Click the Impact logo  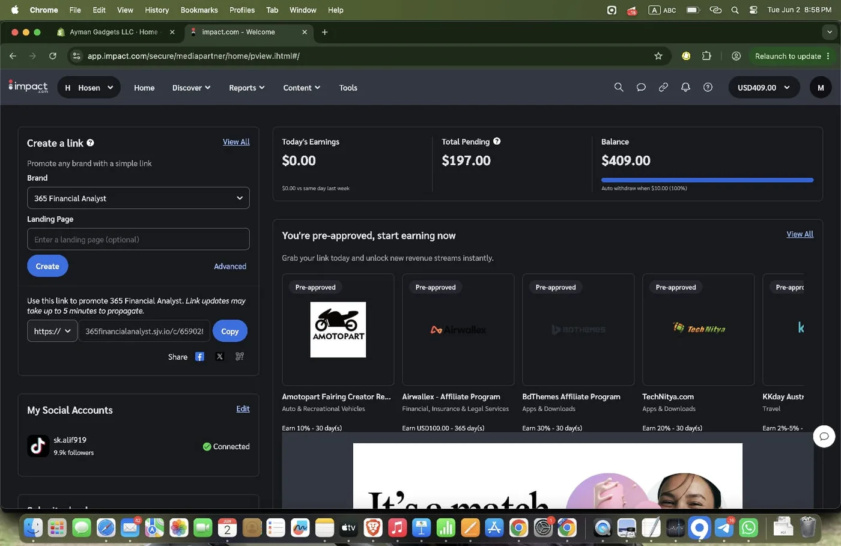click(28, 87)
